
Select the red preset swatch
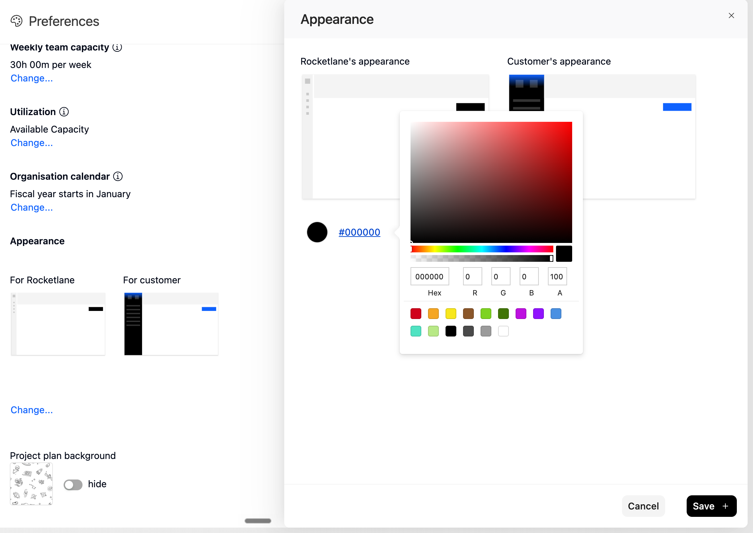click(x=416, y=314)
